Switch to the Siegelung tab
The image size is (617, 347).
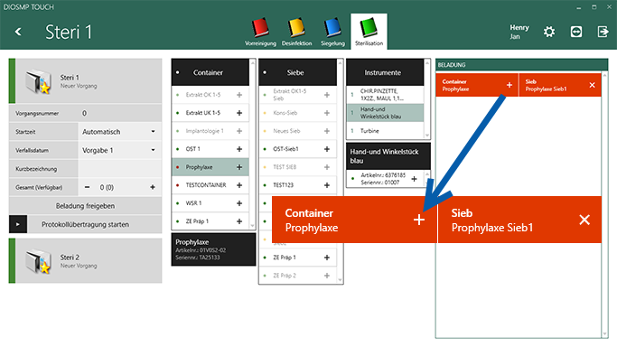[332, 33]
